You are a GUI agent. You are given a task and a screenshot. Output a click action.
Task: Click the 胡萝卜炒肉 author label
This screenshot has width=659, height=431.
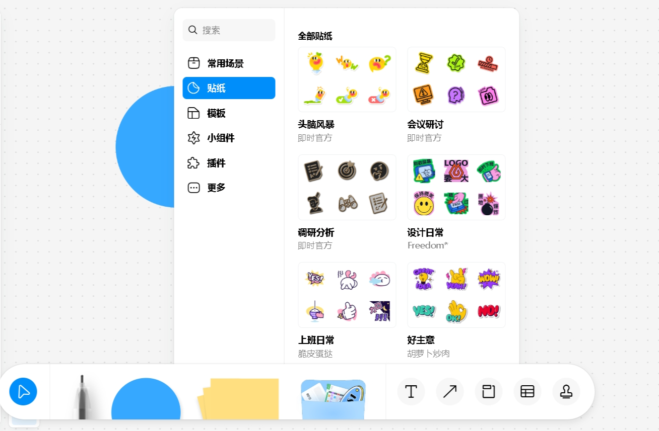[429, 354]
